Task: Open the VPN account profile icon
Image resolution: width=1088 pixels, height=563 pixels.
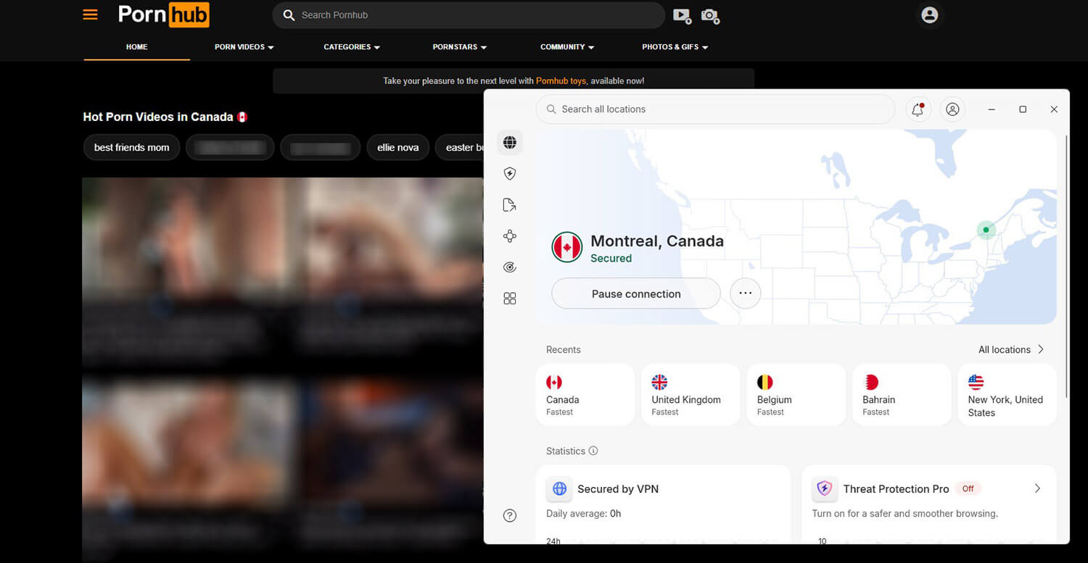Action: [953, 109]
